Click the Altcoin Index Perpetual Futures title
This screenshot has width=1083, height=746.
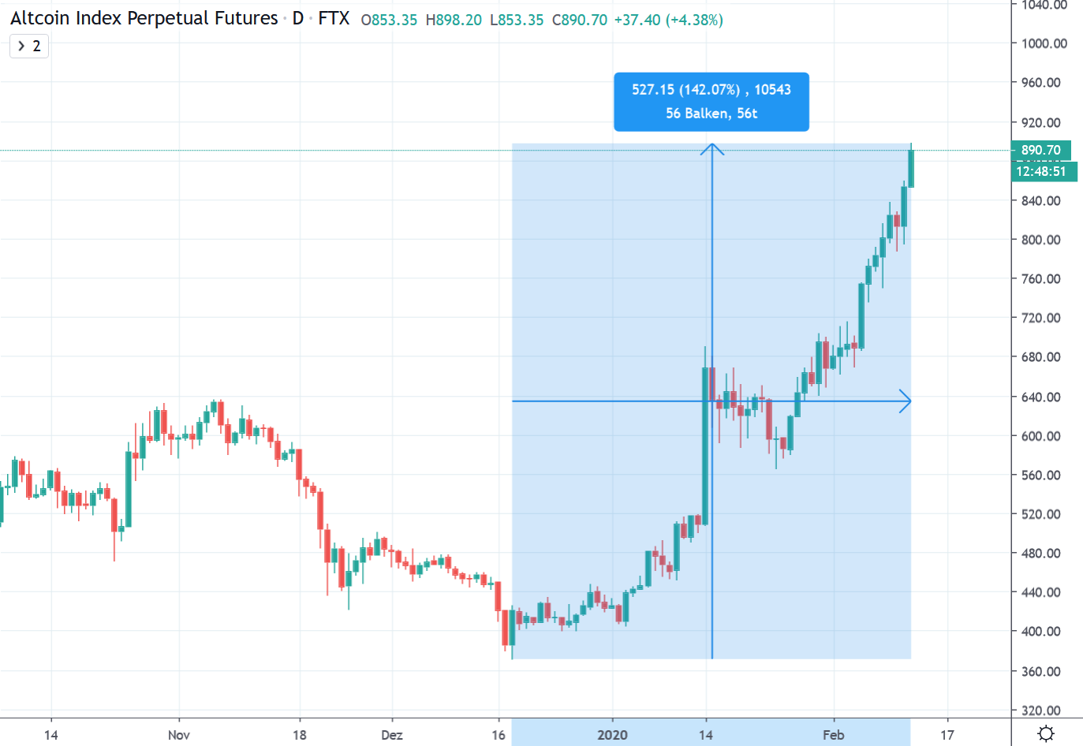(x=144, y=19)
